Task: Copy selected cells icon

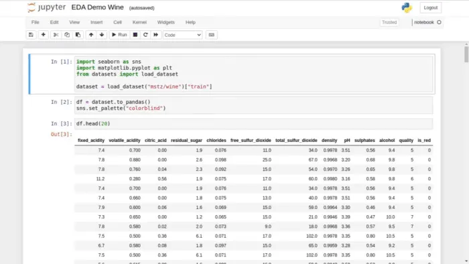Action: click(x=67, y=35)
